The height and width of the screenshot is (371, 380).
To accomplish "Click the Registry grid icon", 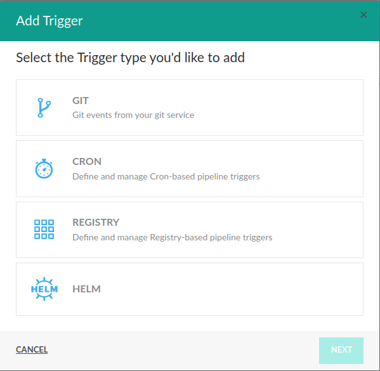I will [x=44, y=229].
